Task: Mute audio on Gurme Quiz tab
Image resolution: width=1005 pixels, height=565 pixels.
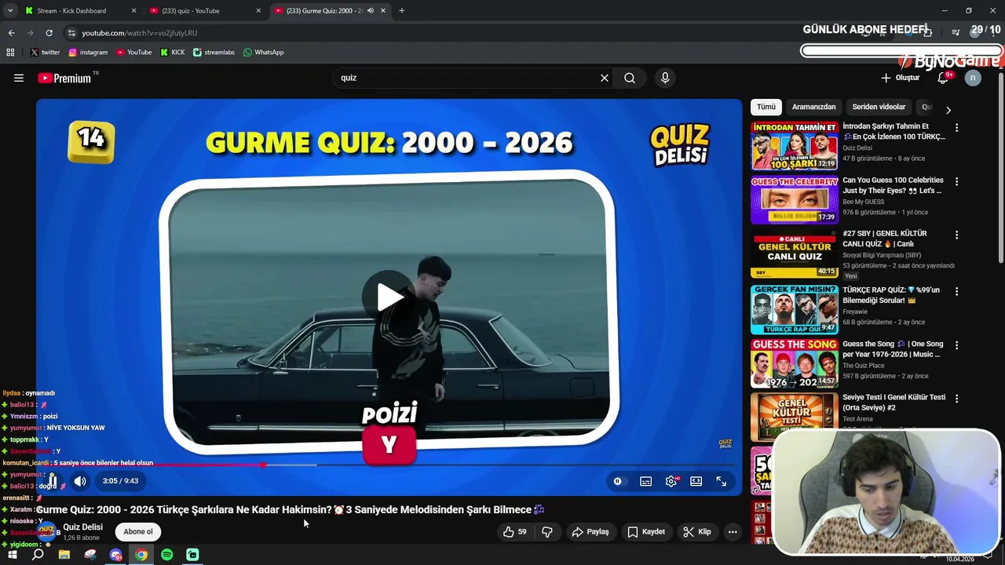Action: tap(371, 11)
